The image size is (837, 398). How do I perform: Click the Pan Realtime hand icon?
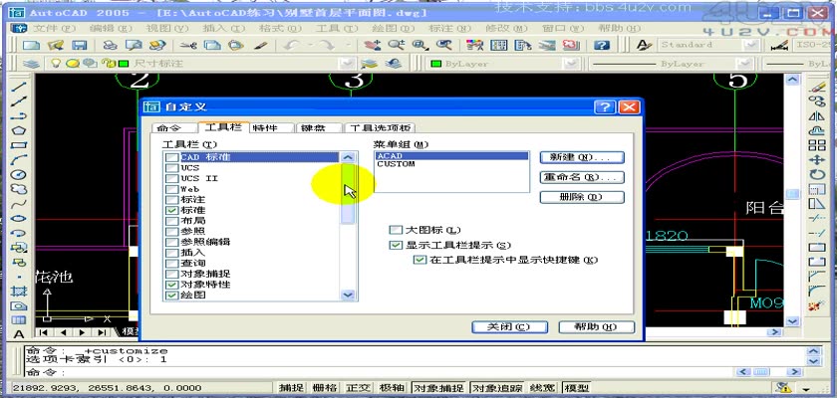pyautogui.click(x=372, y=46)
